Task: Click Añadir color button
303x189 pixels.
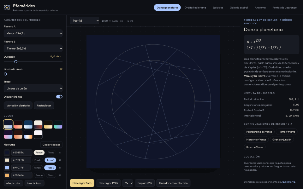Action: pos(13,183)
